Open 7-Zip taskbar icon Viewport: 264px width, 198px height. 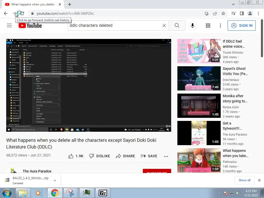click(103, 193)
